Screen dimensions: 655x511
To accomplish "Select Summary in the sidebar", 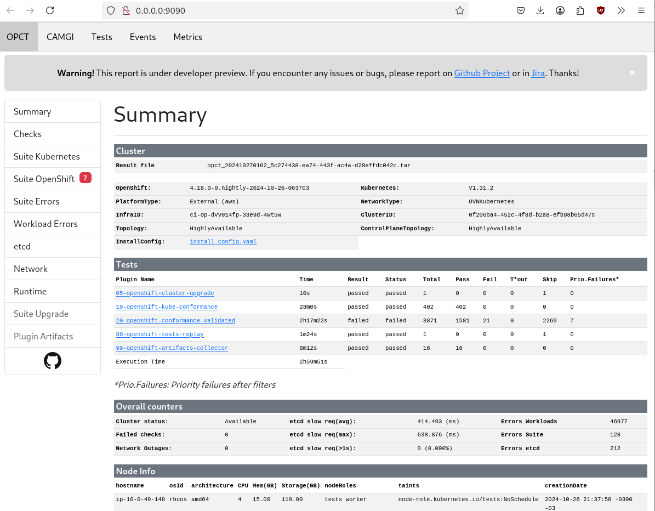I will coord(53,111).
